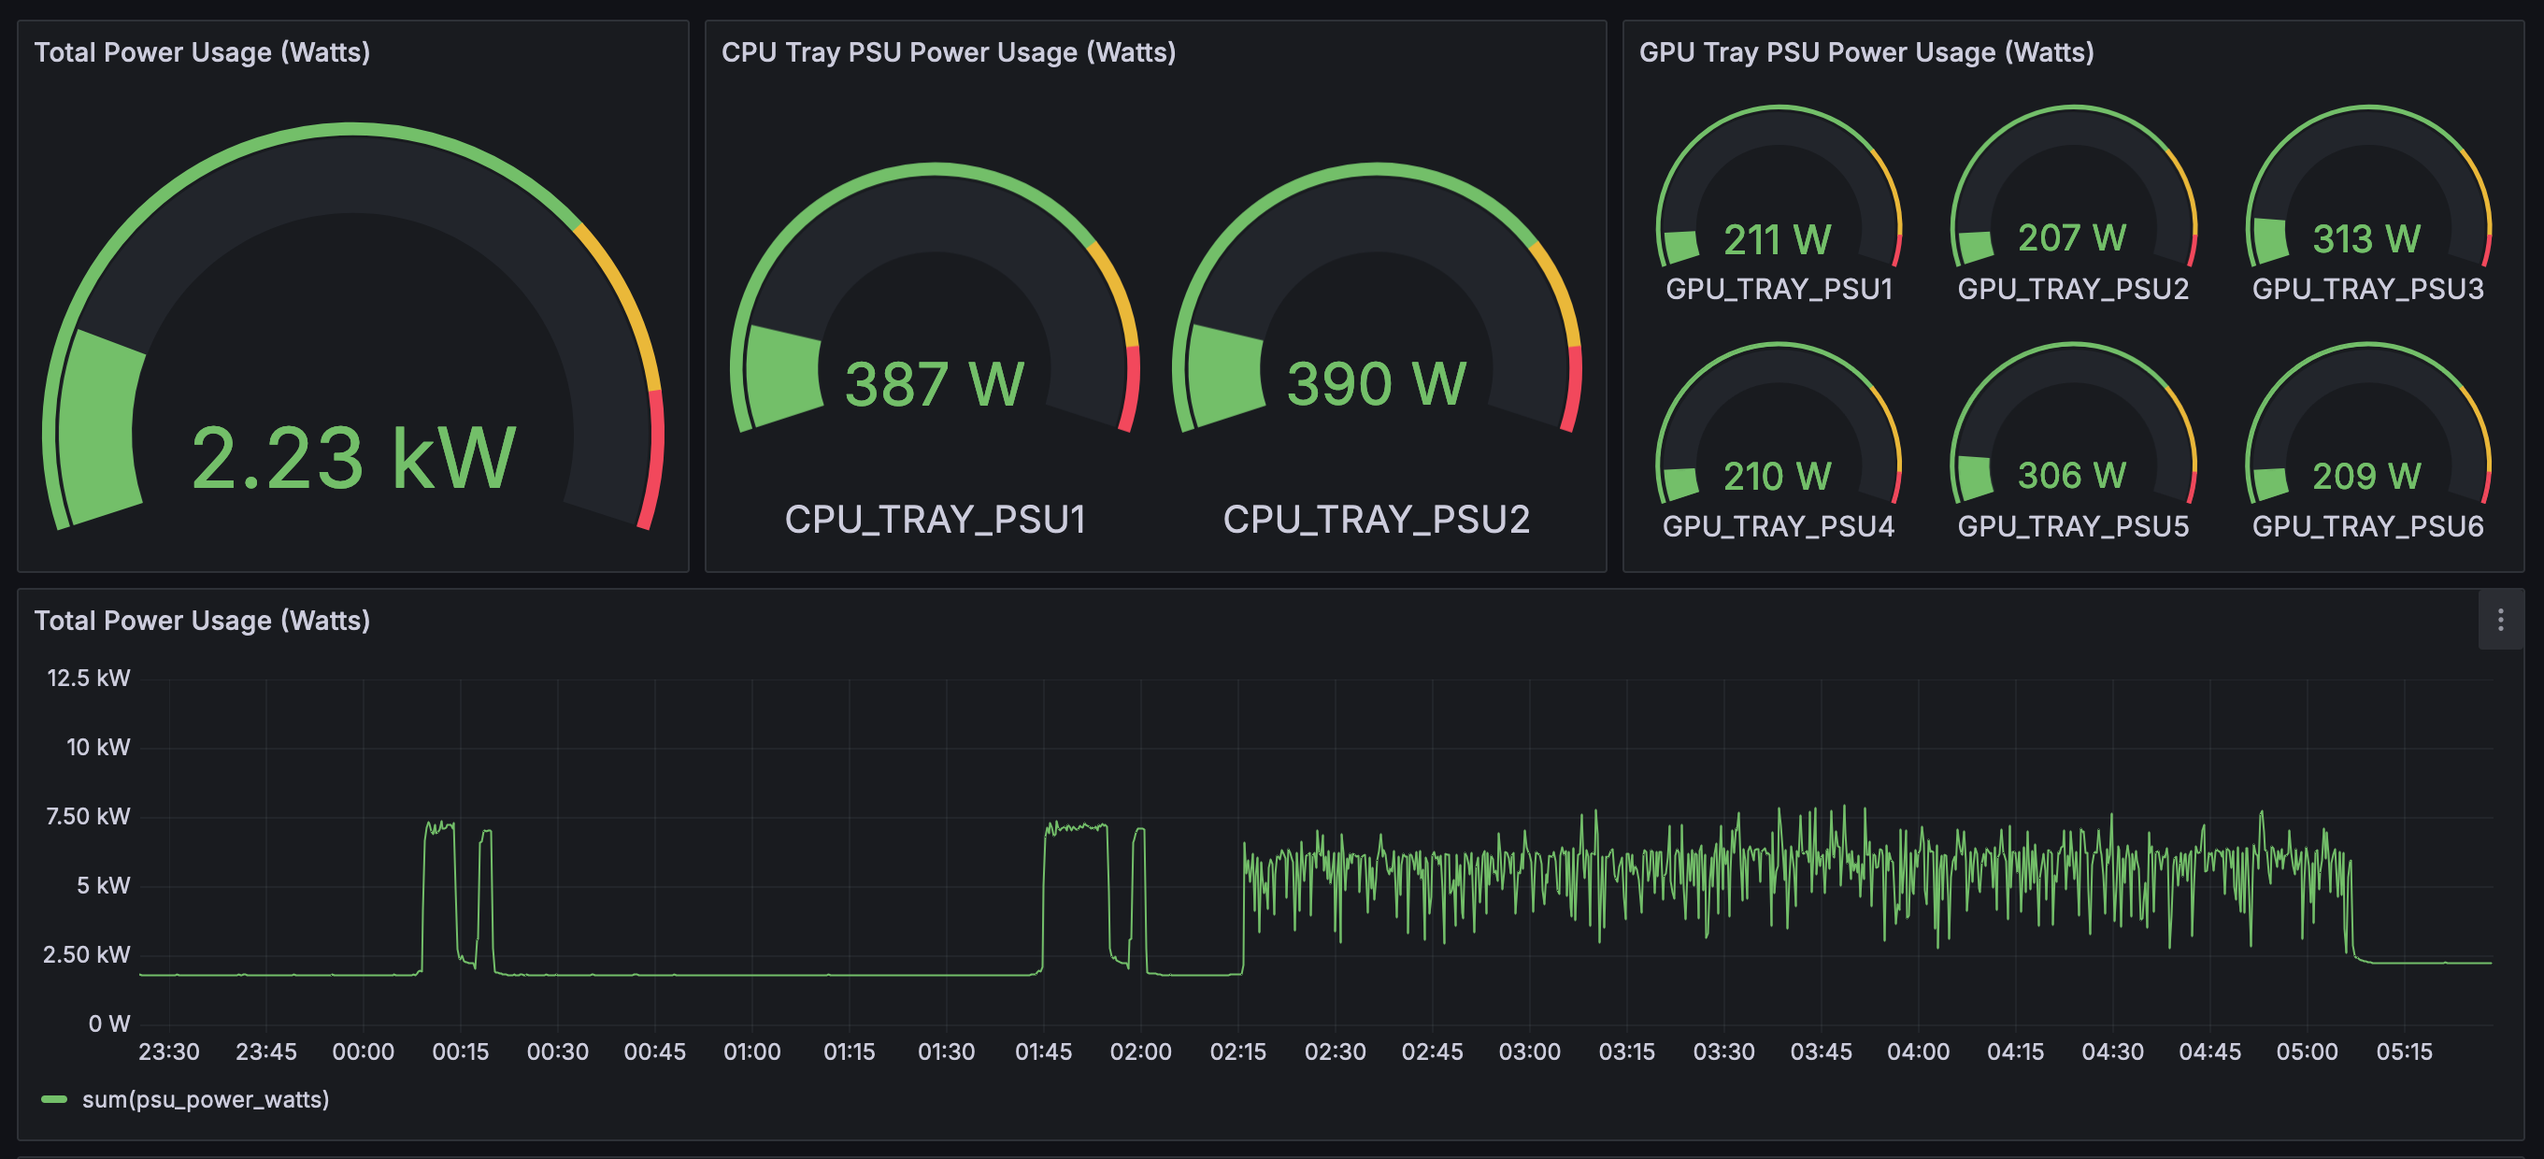Click the 390 W gauge value

pyautogui.click(x=1376, y=383)
